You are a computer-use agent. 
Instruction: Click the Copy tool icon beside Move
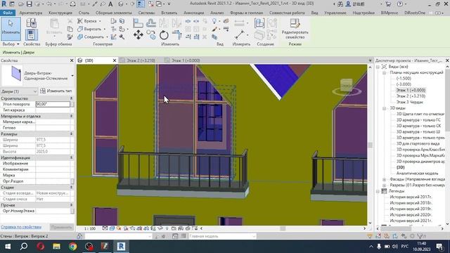coord(151,35)
